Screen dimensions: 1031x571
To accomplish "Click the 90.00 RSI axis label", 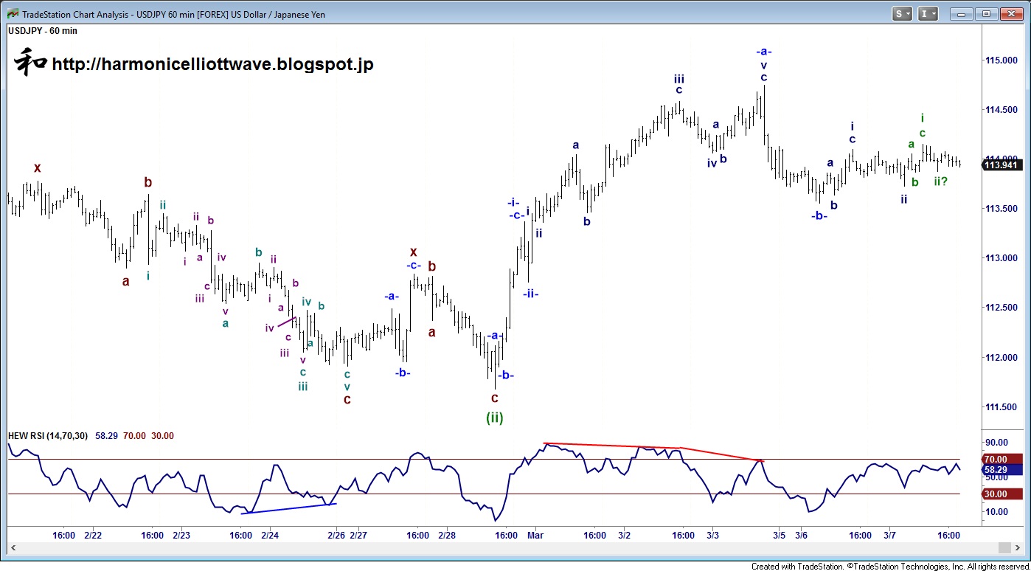I will (x=996, y=443).
